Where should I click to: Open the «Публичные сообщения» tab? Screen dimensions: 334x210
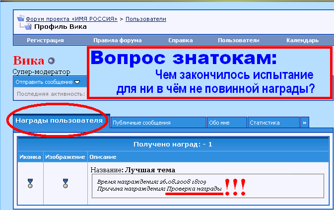tap(158, 122)
